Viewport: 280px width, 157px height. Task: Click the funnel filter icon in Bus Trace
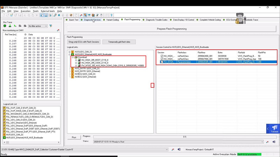click(51, 26)
